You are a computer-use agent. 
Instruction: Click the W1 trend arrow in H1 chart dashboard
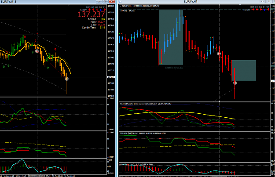coord(268,10)
